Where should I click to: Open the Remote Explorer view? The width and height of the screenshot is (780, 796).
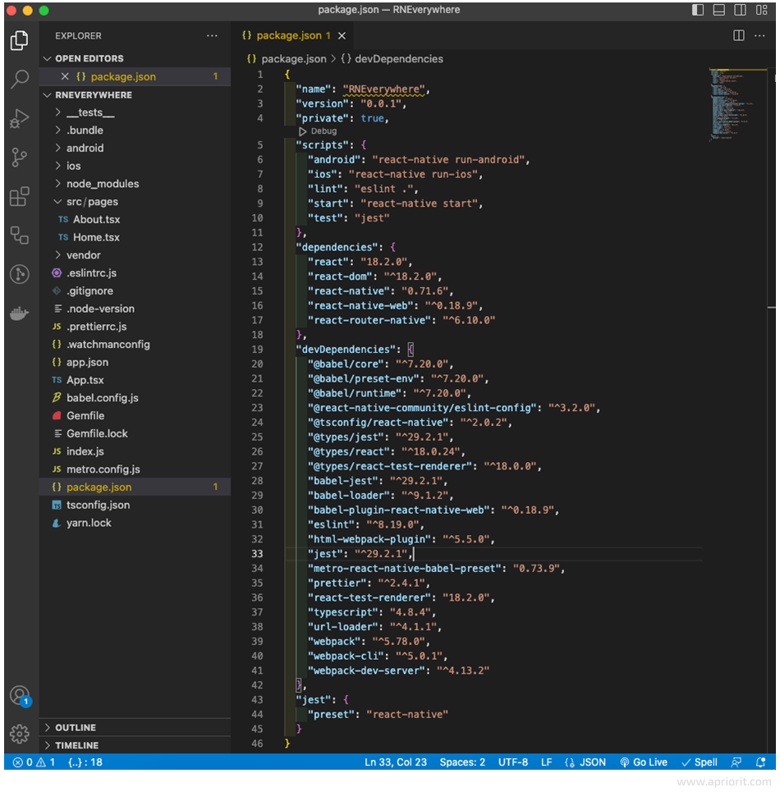(20, 235)
